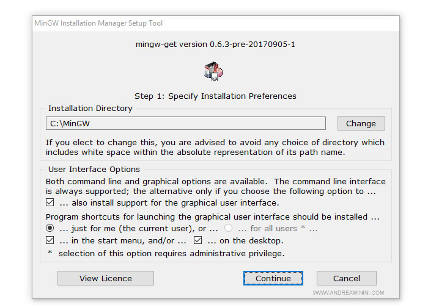Click the Step 1 heading text

tap(215, 96)
